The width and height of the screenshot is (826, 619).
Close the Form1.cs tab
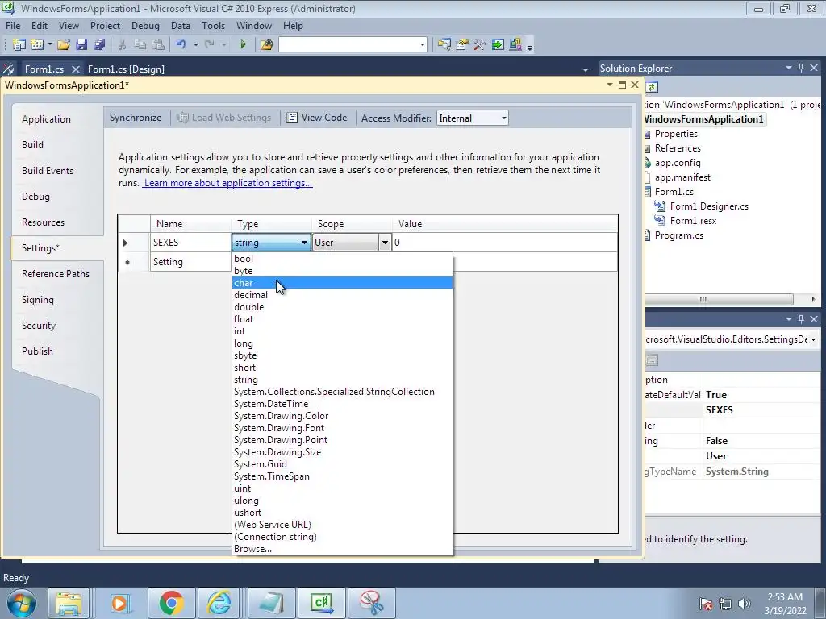(x=75, y=69)
